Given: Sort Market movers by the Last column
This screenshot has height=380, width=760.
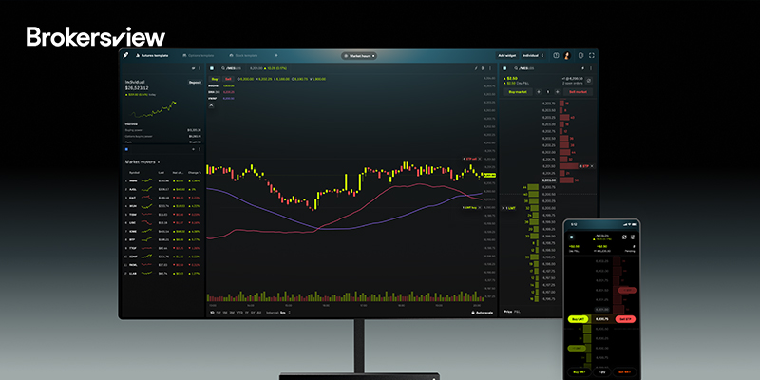Looking at the screenshot, I should click(161, 173).
